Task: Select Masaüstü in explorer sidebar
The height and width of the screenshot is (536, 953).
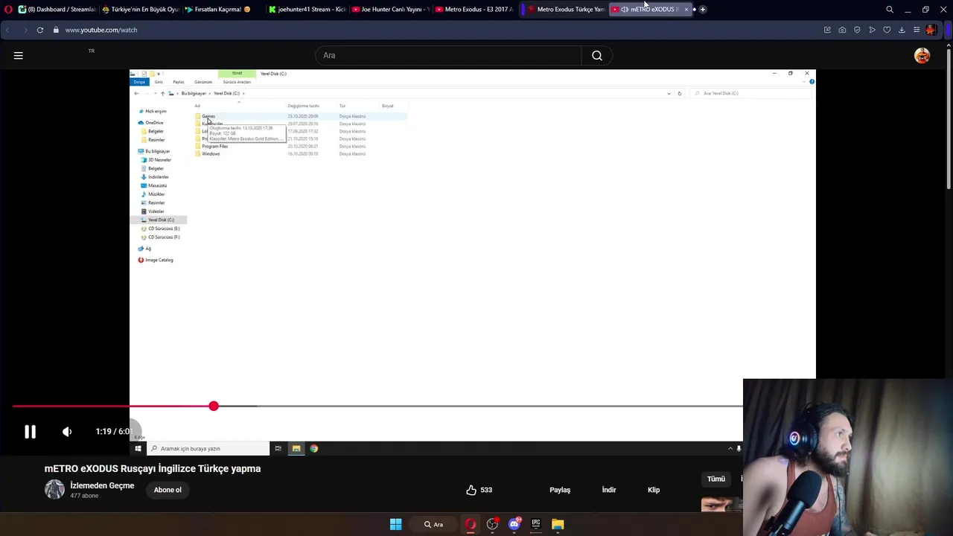Action: click(157, 185)
